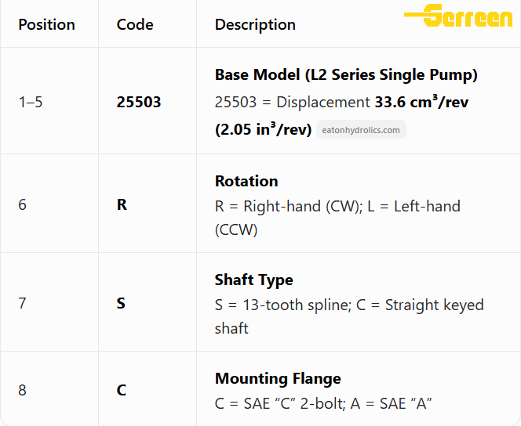
Task: Click the 33.6 cm³/rev displacement text
Action: (421, 102)
